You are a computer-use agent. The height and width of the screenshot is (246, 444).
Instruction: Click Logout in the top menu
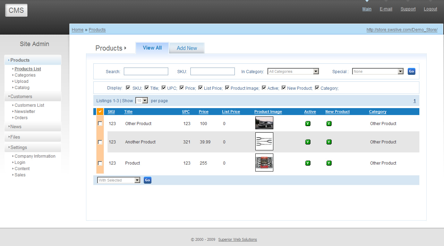tap(430, 9)
